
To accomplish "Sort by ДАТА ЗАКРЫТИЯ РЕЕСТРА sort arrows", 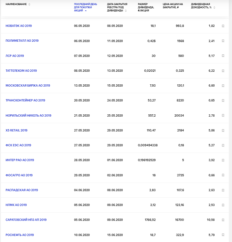I will pos(126,11).
